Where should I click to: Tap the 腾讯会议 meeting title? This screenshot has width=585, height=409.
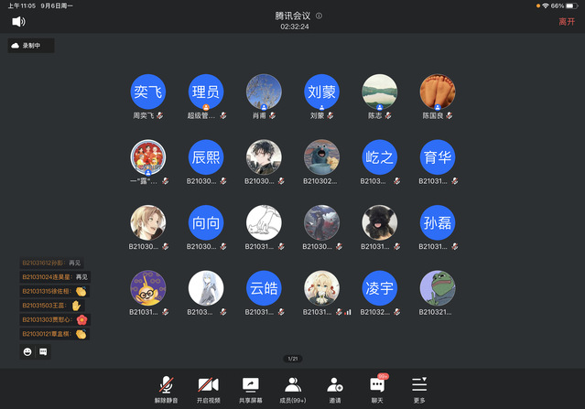click(292, 16)
